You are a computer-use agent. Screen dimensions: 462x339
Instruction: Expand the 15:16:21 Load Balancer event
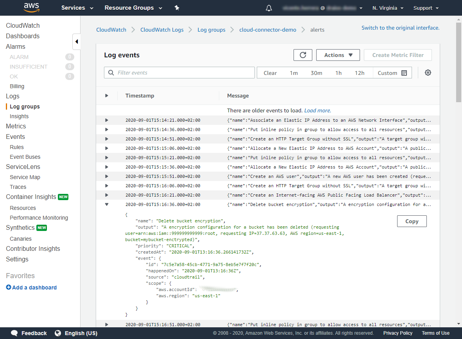107,195
